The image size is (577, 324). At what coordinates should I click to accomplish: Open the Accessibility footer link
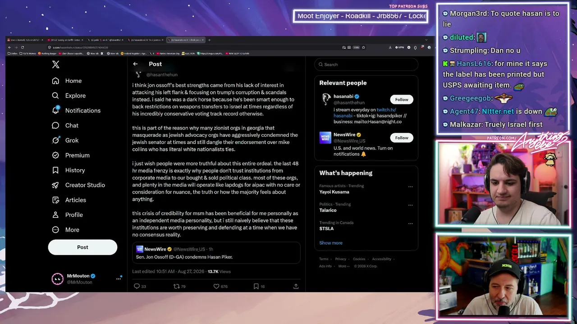(382, 259)
